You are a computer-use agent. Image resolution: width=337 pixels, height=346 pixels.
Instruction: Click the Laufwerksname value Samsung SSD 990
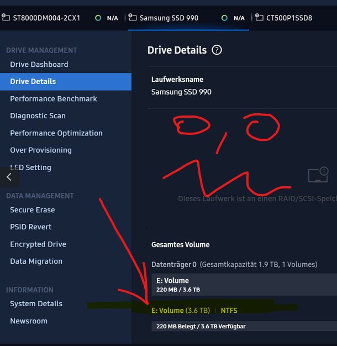[181, 92]
